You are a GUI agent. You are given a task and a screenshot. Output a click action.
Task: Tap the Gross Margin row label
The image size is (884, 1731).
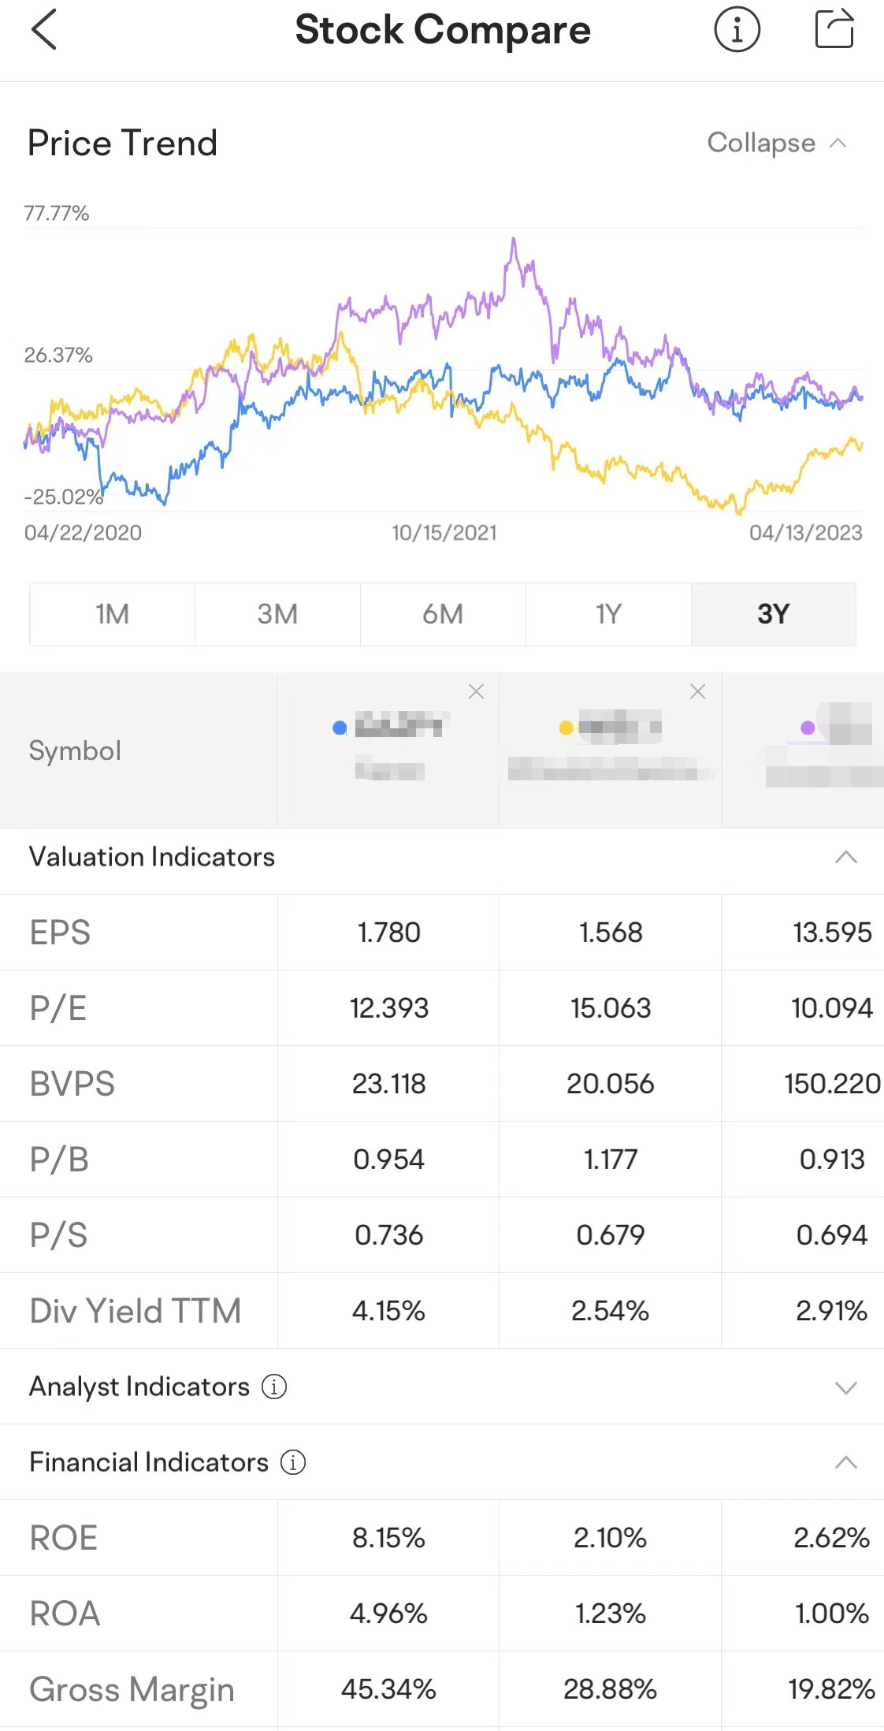coord(132,1689)
